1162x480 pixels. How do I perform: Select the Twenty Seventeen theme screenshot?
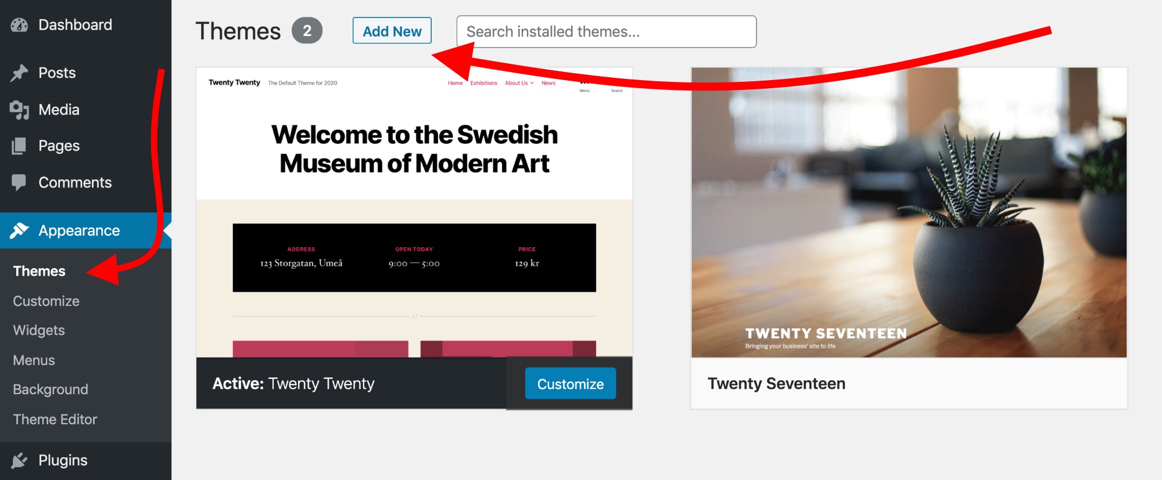tap(909, 212)
